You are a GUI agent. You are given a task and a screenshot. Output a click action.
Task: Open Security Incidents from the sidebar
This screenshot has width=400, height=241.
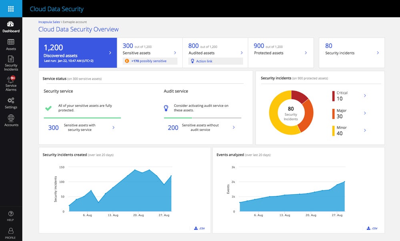coord(11,62)
